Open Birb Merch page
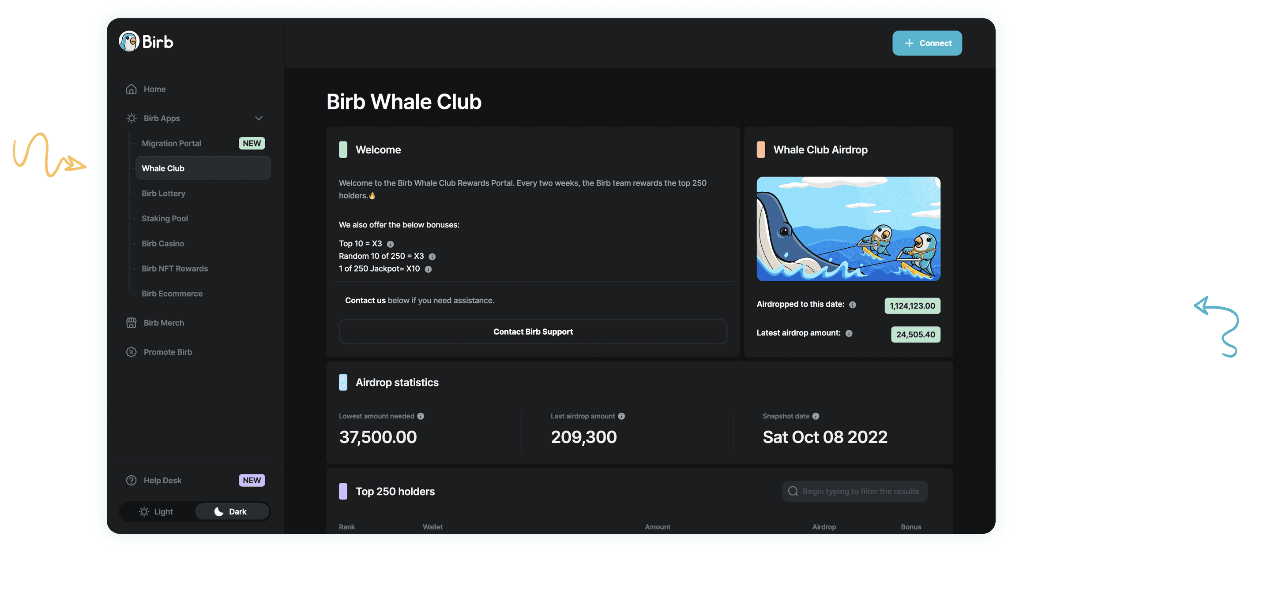Viewport: 1271px width, 589px height. (195, 323)
